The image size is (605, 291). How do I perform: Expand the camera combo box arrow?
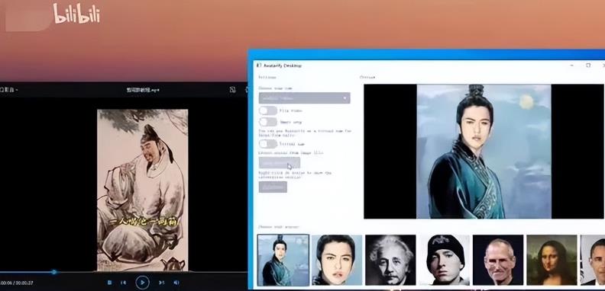[345, 98]
